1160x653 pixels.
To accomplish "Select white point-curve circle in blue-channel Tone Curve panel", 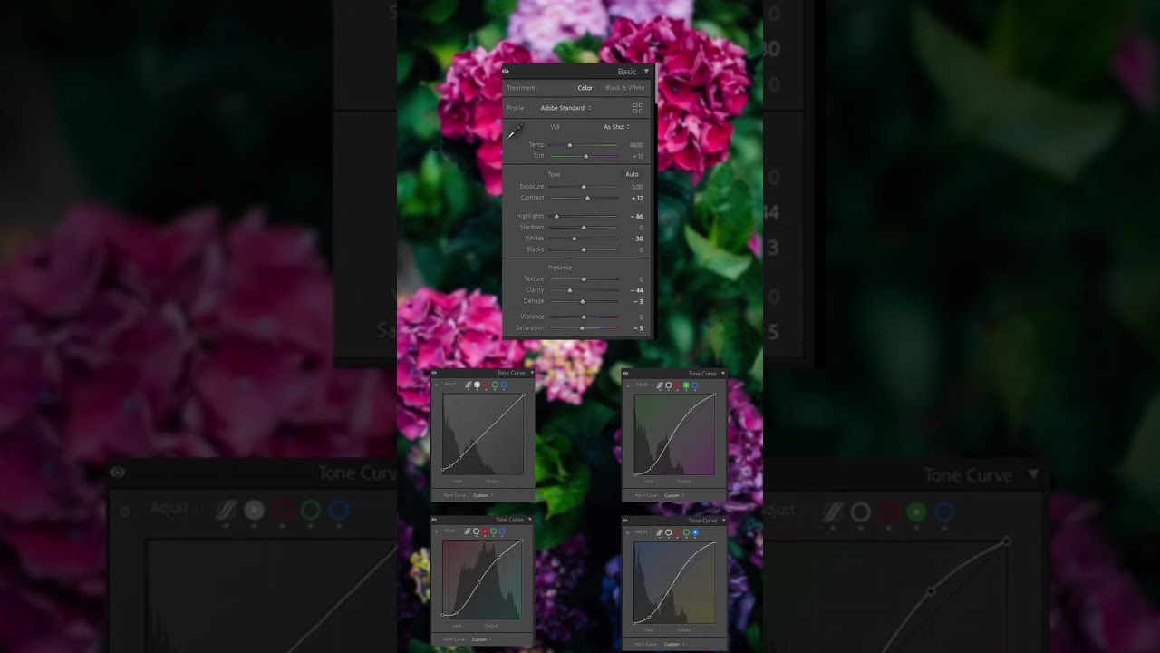I will [x=669, y=532].
